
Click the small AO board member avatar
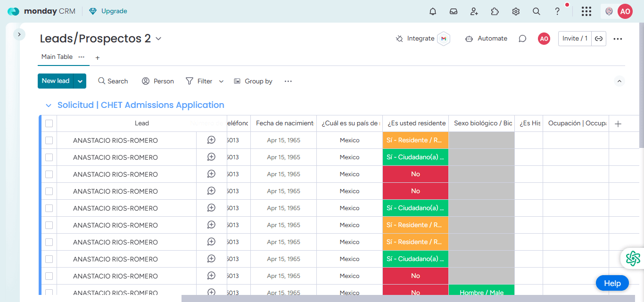pyautogui.click(x=544, y=39)
